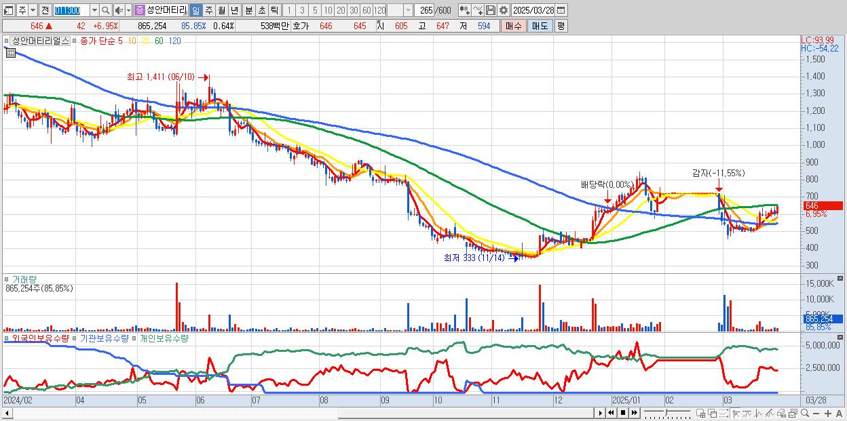
Task: Toggle the 초 (second) period button
Action: click(261, 10)
